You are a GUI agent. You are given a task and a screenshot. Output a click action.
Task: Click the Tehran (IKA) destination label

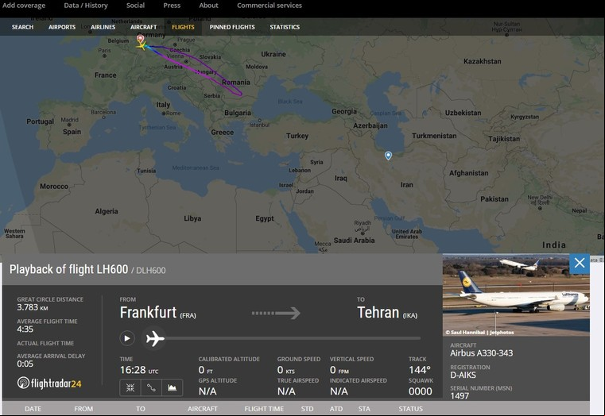coord(387,312)
